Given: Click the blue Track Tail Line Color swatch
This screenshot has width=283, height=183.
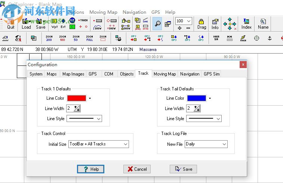Looking at the screenshot, I should pyautogui.click(x=197, y=98).
